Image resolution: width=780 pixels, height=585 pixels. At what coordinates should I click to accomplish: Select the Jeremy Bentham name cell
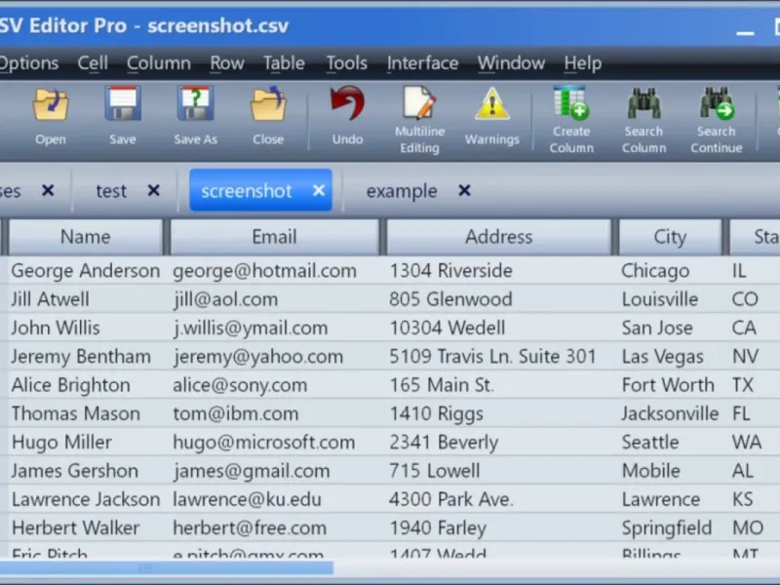(x=86, y=356)
